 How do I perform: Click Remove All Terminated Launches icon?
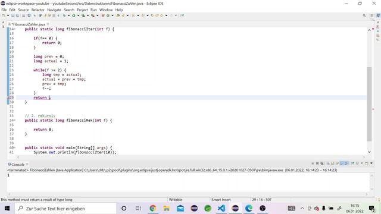(321, 163)
